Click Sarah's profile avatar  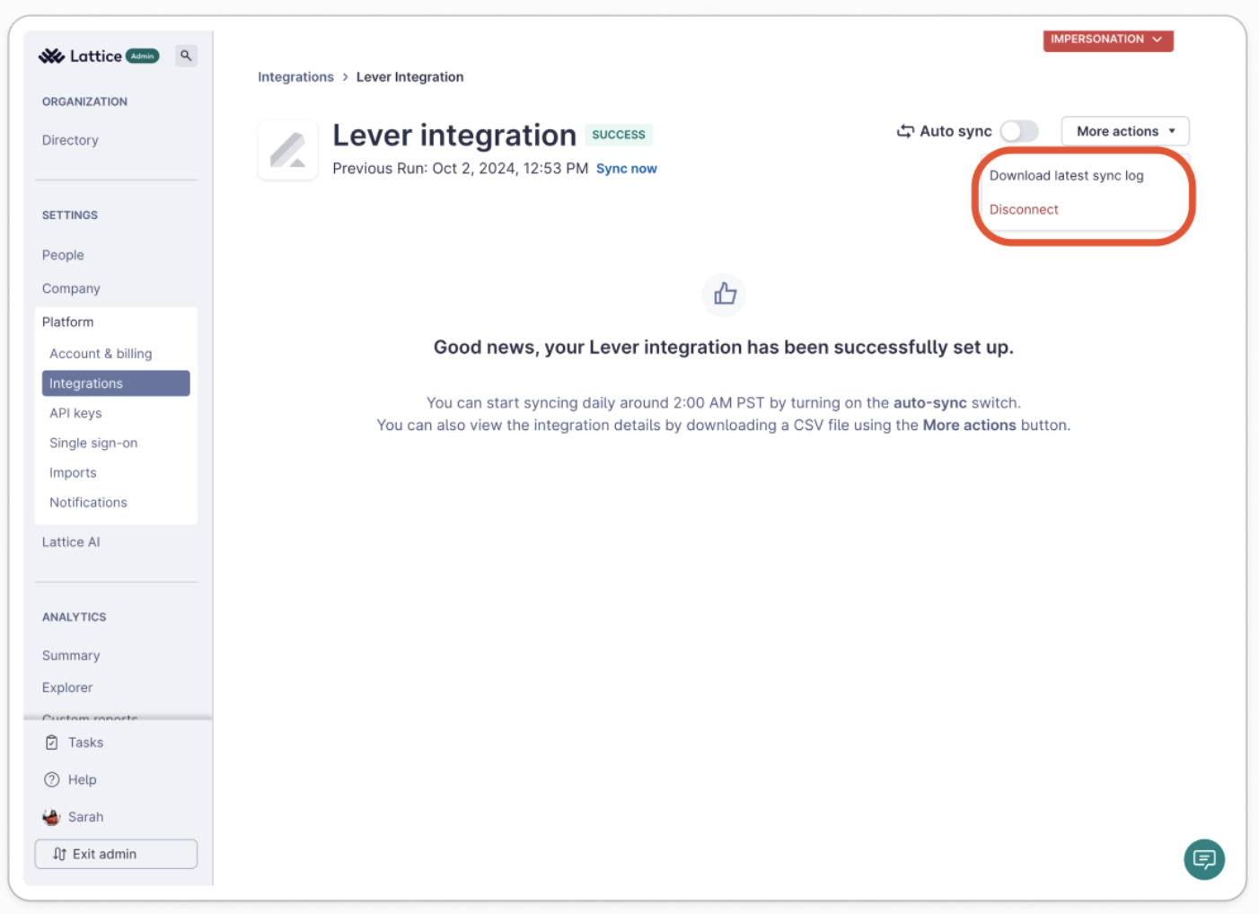[x=52, y=817]
